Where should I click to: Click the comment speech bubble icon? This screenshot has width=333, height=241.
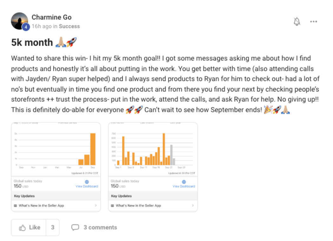click(75, 227)
